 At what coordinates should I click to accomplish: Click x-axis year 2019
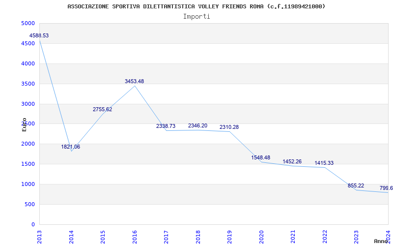pyautogui.click(x=229, y=237)
